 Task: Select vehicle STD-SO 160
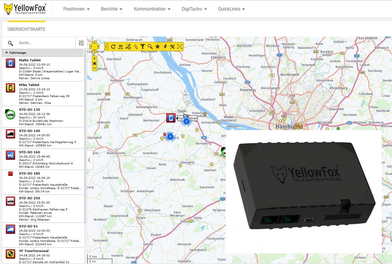tap(43, 159)
